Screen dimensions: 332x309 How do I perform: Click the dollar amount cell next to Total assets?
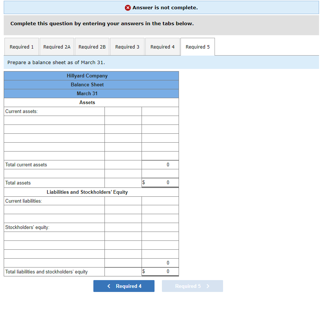(x=160, y=182)
